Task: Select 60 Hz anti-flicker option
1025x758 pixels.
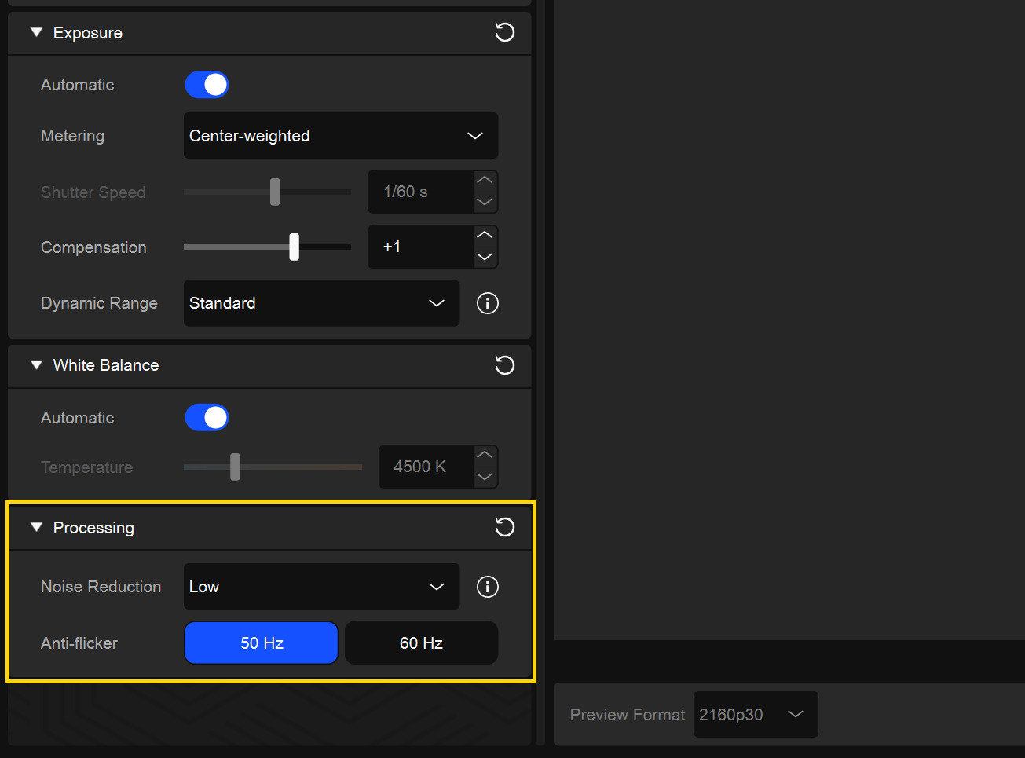Action: (x=421, y=643)
